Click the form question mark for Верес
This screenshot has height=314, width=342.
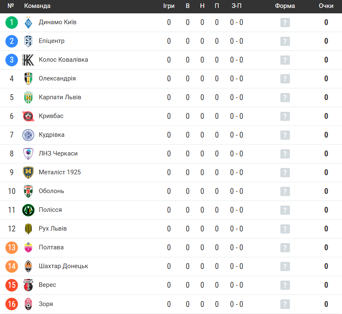point(285,285)
